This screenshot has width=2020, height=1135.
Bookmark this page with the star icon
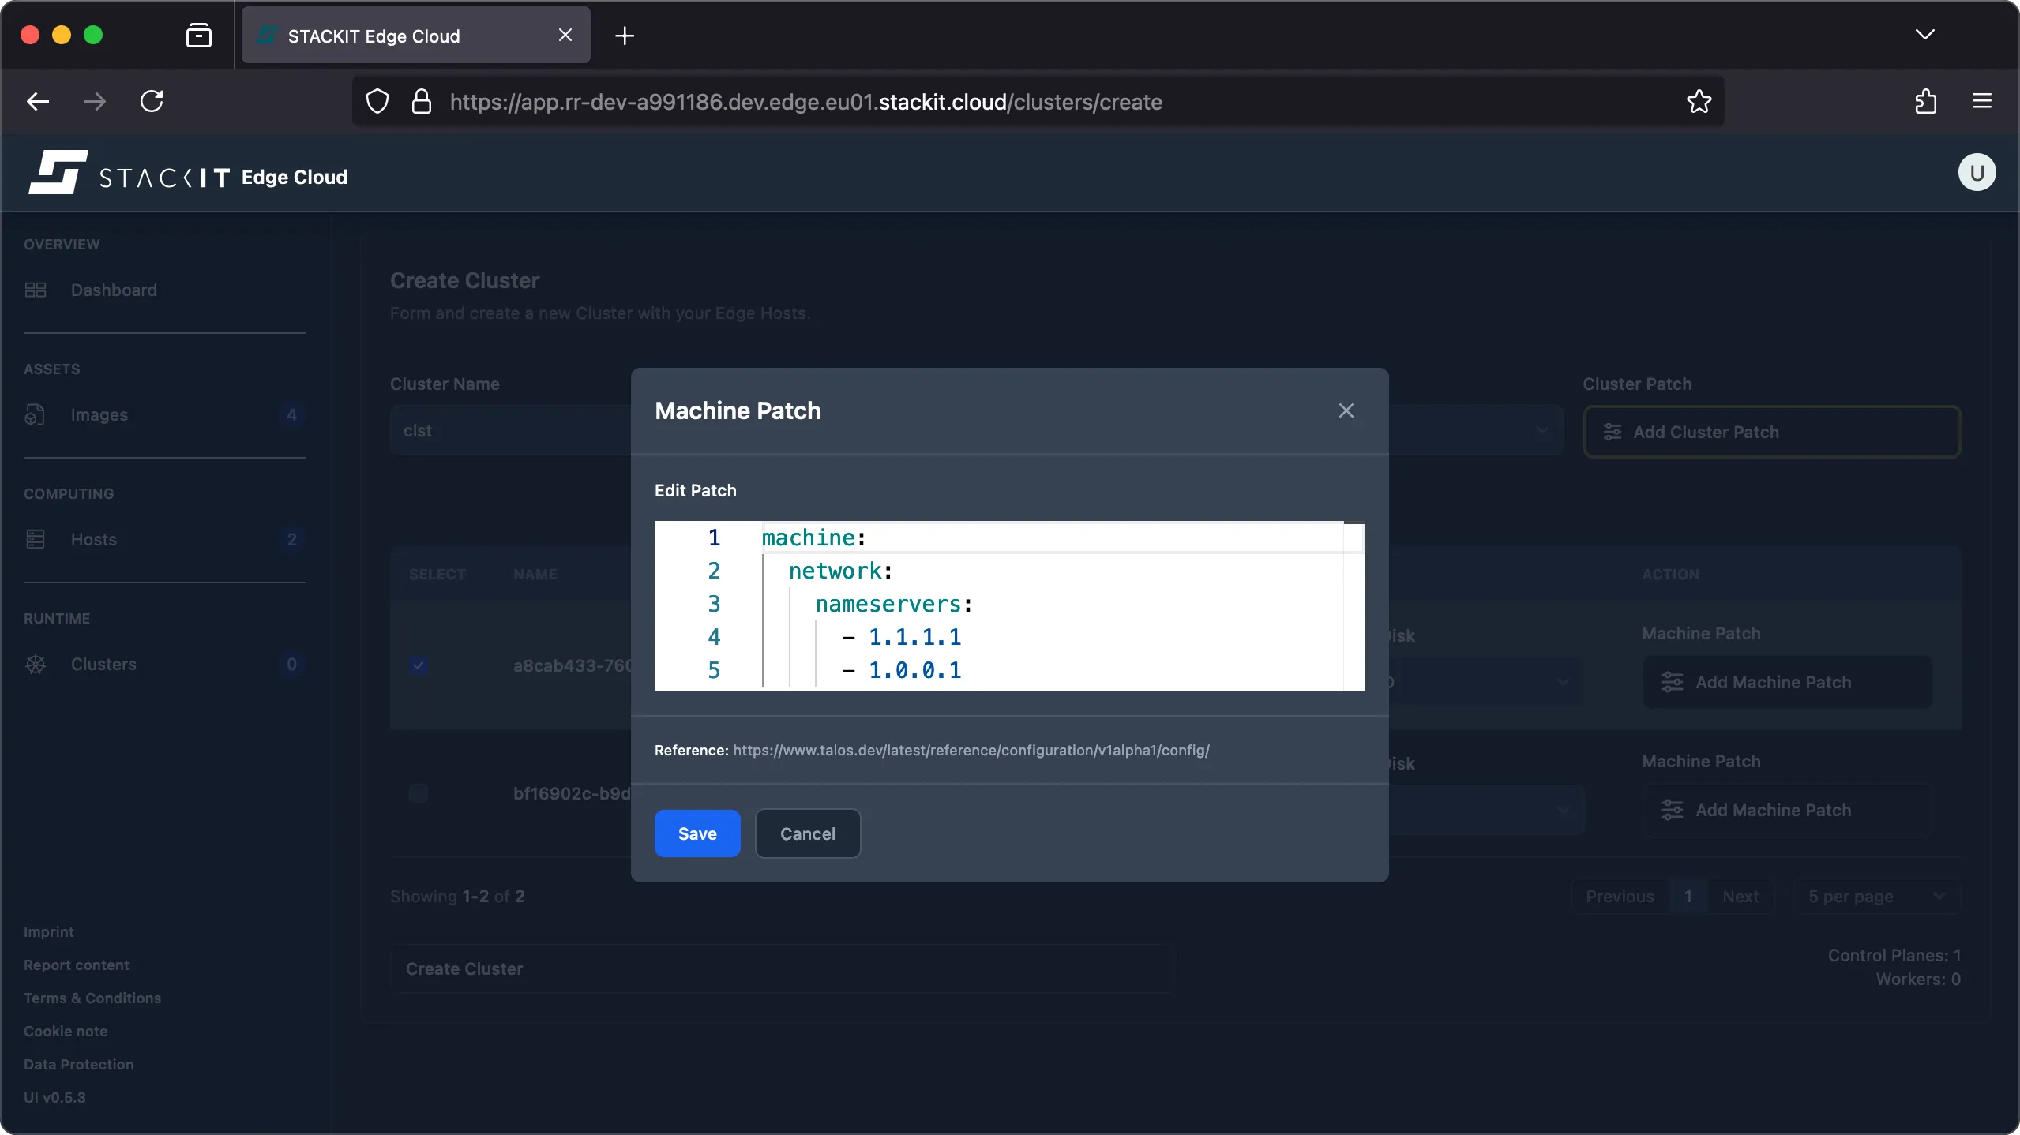coord(1699,101)
